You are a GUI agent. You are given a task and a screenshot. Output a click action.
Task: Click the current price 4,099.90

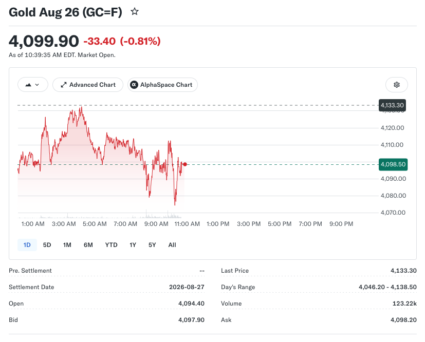(44, 41)
